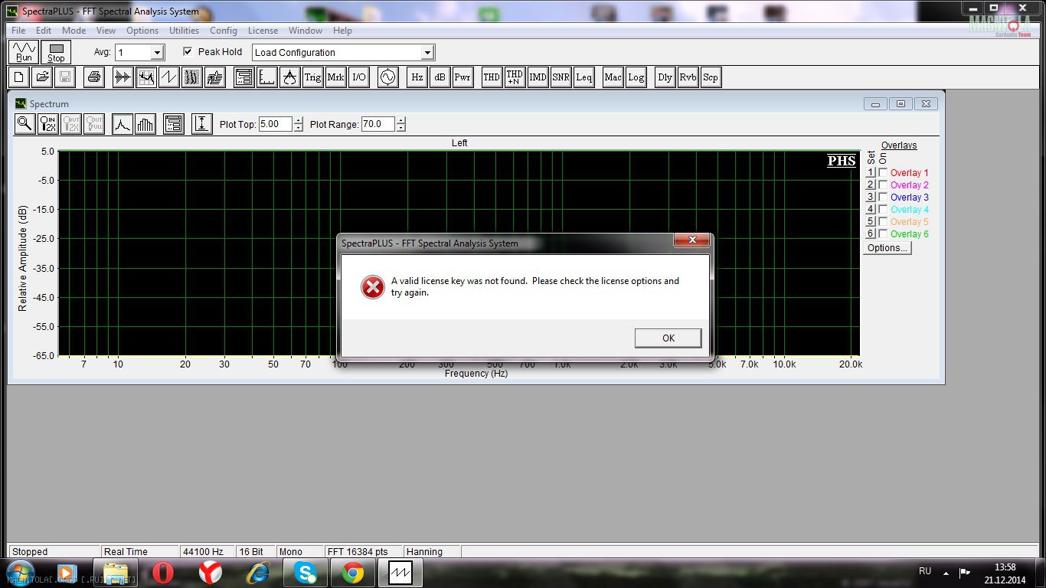The image size is (1046, 588).
Task: Click the overlays Options... button
Action: pos(887,248)
